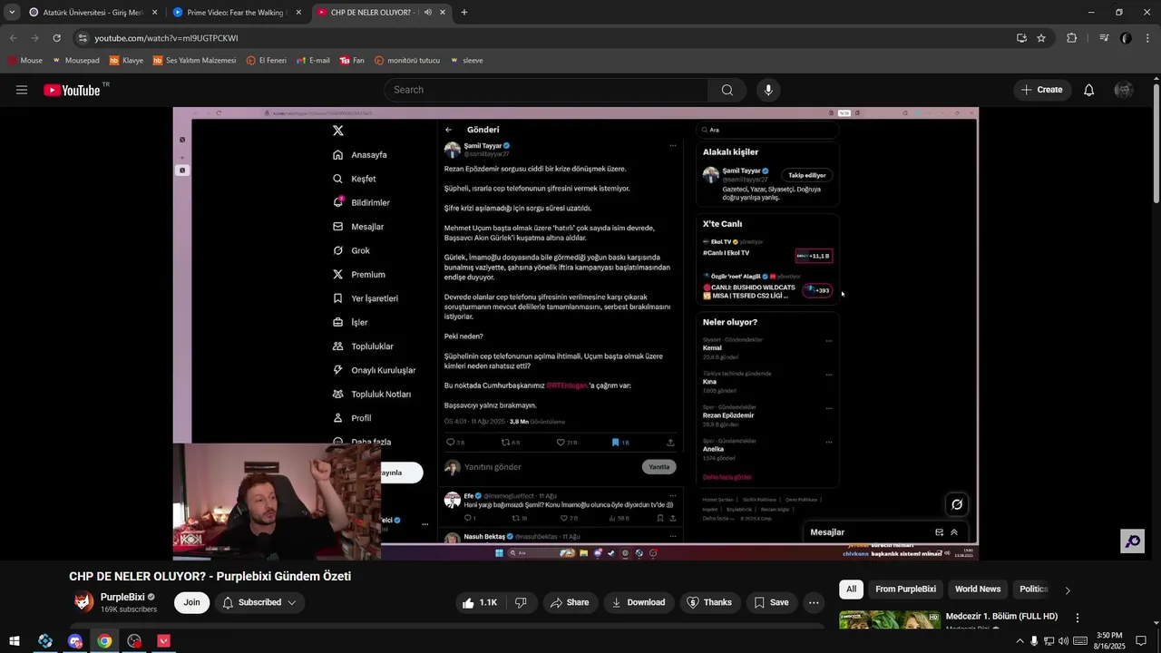Screen dimensions: 1161x653
Task: Open taskbar volume speaker icon
Action: click(1064, 641)
